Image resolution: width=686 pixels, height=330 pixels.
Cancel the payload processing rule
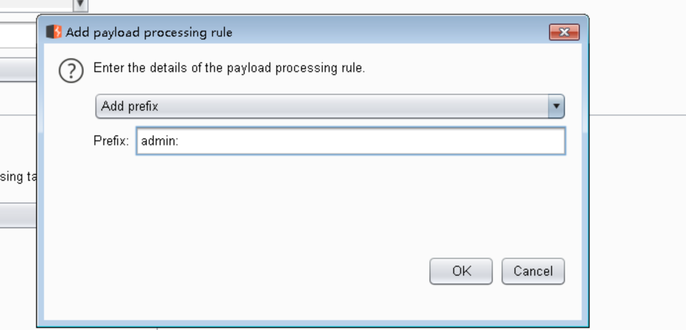(533, 271)
